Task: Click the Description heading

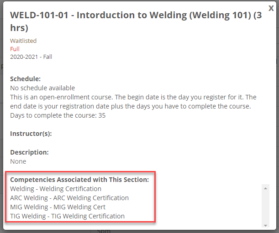Action: point(29,152)
